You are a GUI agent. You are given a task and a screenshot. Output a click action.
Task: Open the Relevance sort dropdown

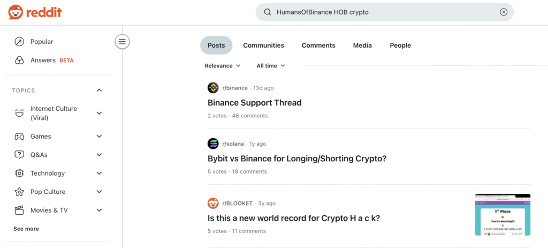point(223,66)
